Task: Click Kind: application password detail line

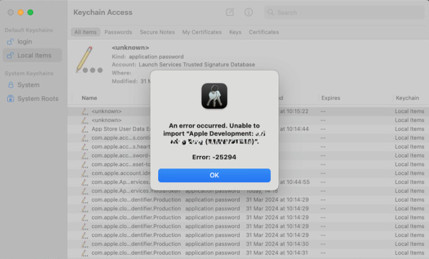Action: pos(148,57)
